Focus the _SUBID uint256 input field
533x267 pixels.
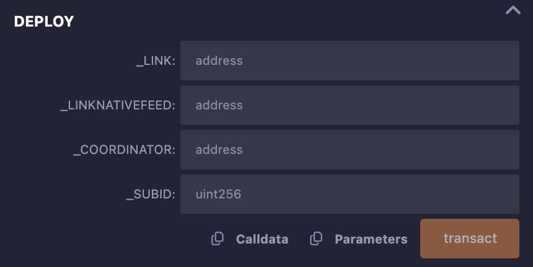click(350, 194)
